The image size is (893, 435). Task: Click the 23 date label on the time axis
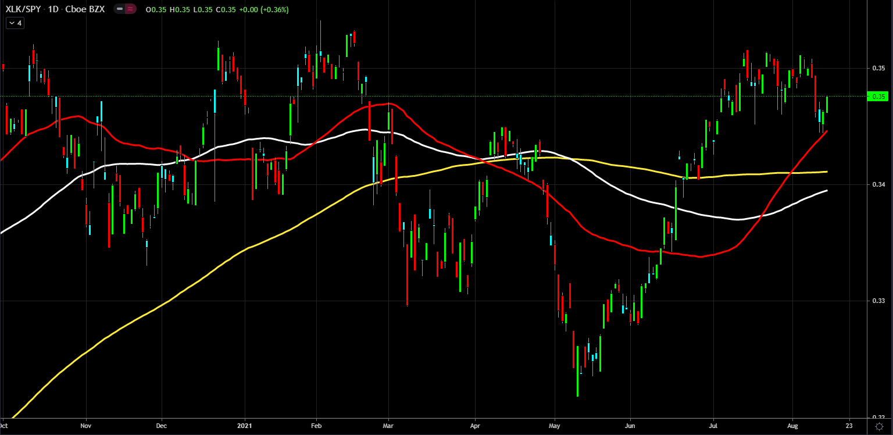(x=848, y=425)
